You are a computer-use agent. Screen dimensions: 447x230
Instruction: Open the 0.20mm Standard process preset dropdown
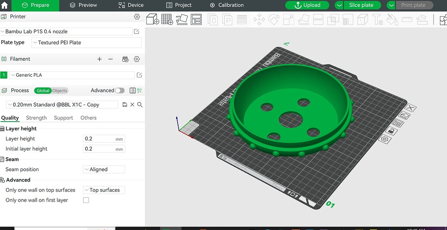(x=62, y=105)
